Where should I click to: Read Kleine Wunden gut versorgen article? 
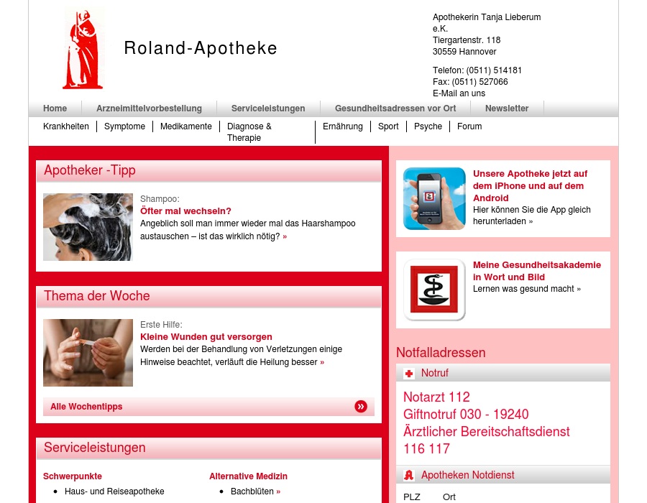pyautogui.click(x=206, y=337)
